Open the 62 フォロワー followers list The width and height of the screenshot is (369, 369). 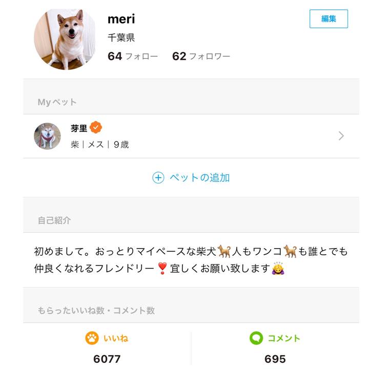pyautogui.click(x=201, y=56)
